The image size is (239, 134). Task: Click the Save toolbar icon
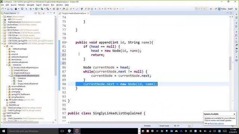point(8,9)
